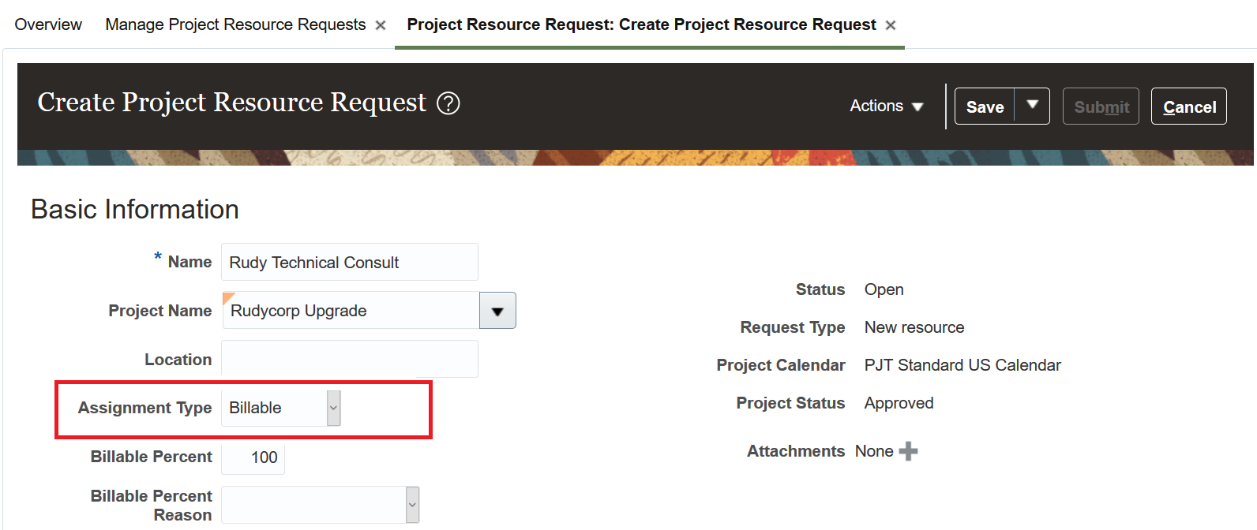Switch to the Overview tab
The height and width of the screenshot is (530, 1257).
48,24
